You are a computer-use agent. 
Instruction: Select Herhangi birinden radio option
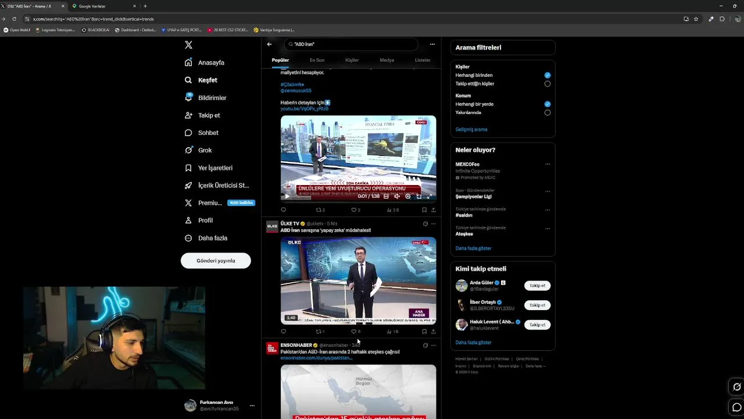tap(547, 75)
